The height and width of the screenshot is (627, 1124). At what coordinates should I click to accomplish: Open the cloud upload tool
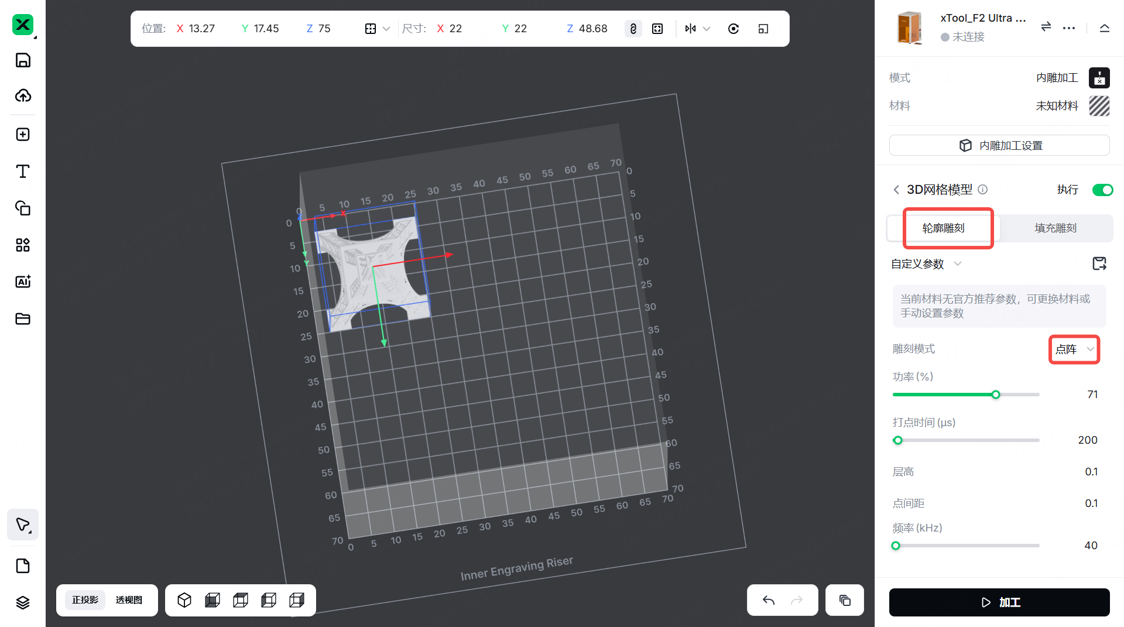click(23, 95)
